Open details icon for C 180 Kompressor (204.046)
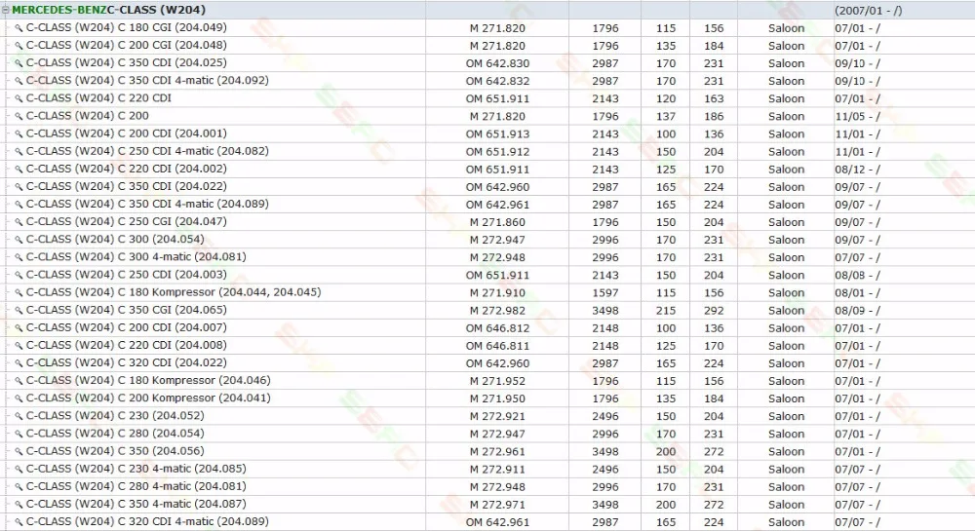Viewport: 975px width, 531px height. [x=19, y=381]
